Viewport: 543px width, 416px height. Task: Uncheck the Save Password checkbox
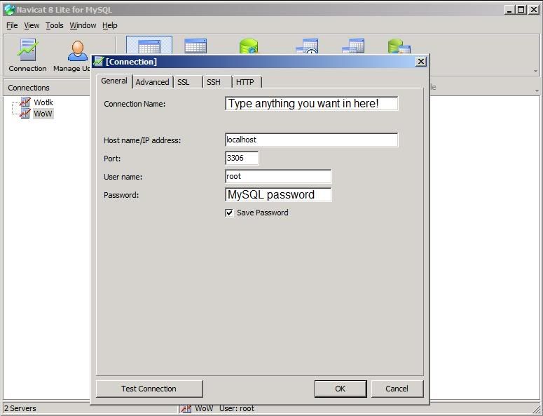229,213
